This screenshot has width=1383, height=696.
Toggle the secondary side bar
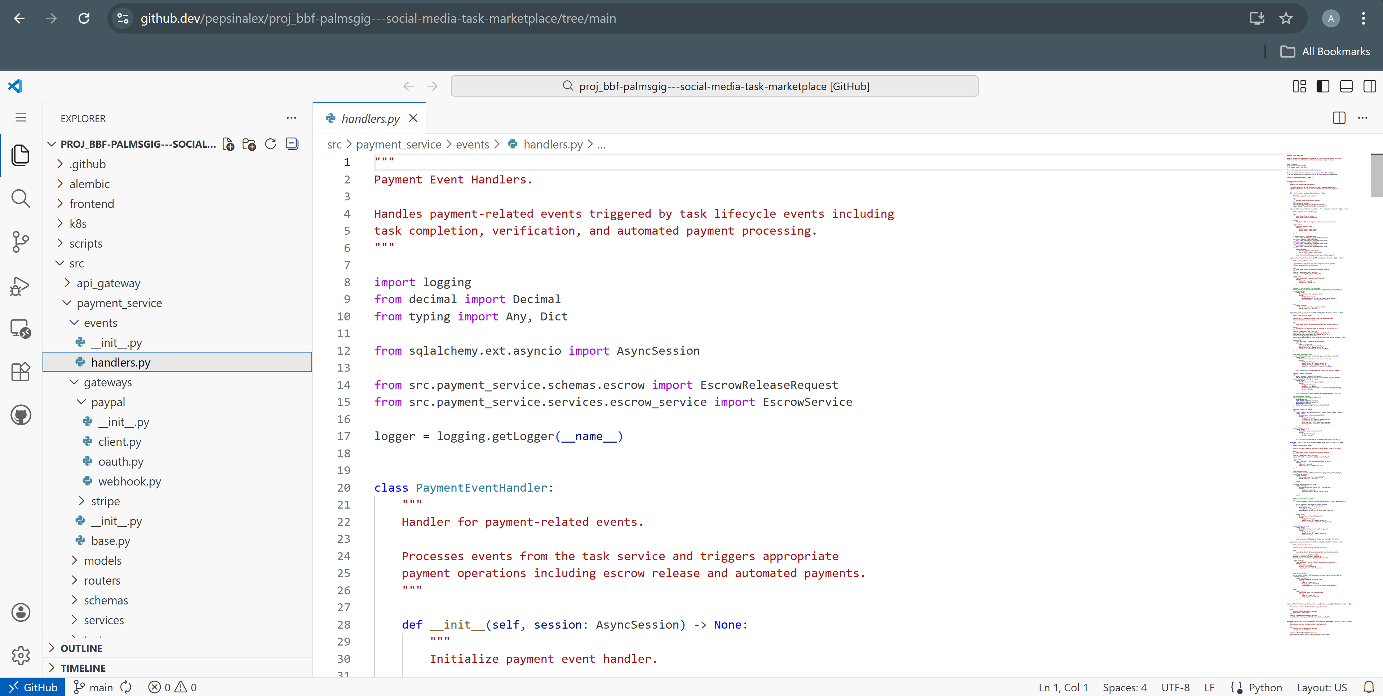(1369, 86)
